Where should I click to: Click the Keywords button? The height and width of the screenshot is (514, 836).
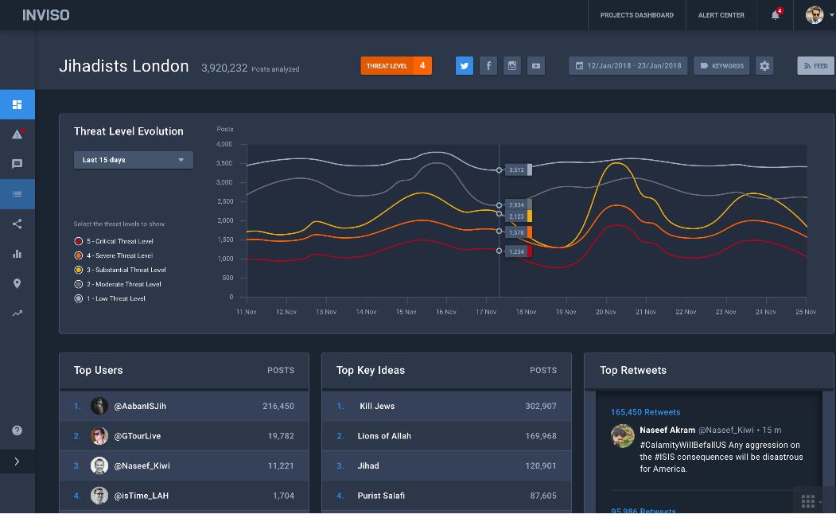721,66
